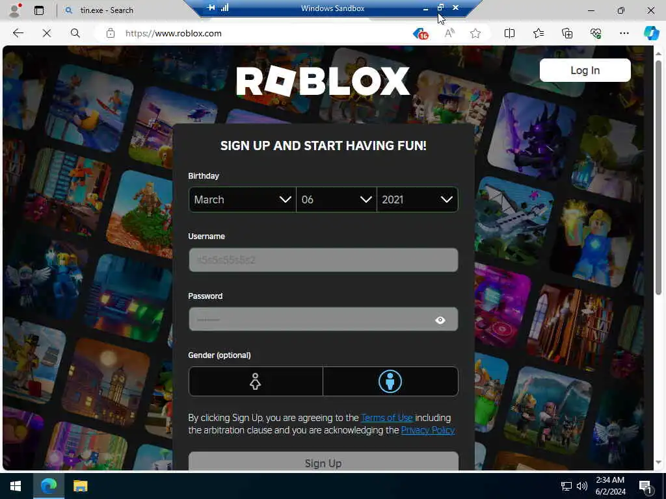Open the Terms of Use link
Viewport: 666px width, 499px height.
coord(386,418)
